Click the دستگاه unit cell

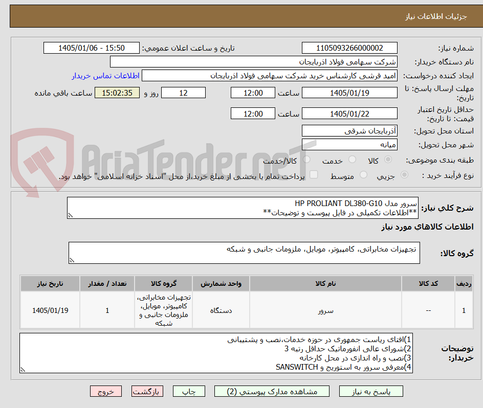(221, 310)
